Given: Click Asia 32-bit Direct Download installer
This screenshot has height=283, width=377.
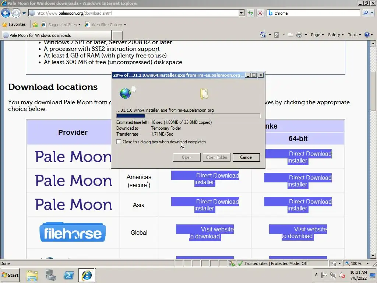Looking at the screenshot, I should [x=205, y=205].
